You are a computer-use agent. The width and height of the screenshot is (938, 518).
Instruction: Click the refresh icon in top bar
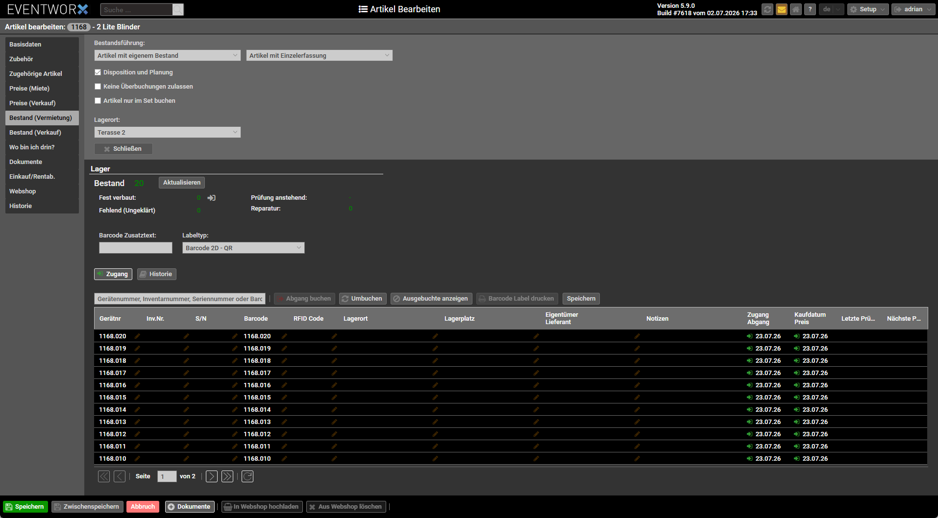coord(767,9)
